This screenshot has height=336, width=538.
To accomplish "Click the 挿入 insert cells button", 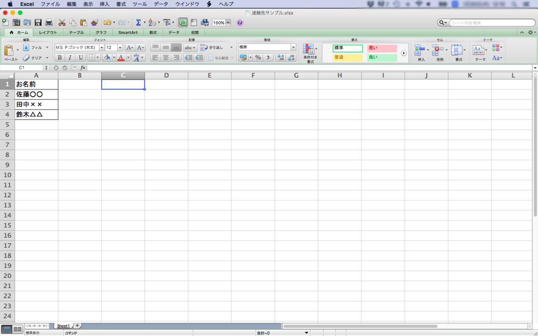I will (421, 52).
